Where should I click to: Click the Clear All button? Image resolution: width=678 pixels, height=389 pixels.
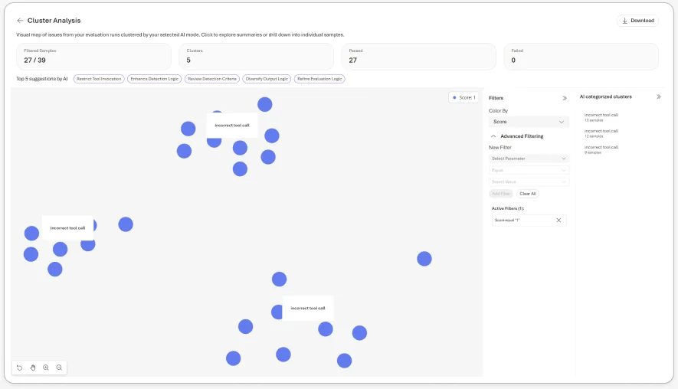pyautogui.click(x=528, y=194)
